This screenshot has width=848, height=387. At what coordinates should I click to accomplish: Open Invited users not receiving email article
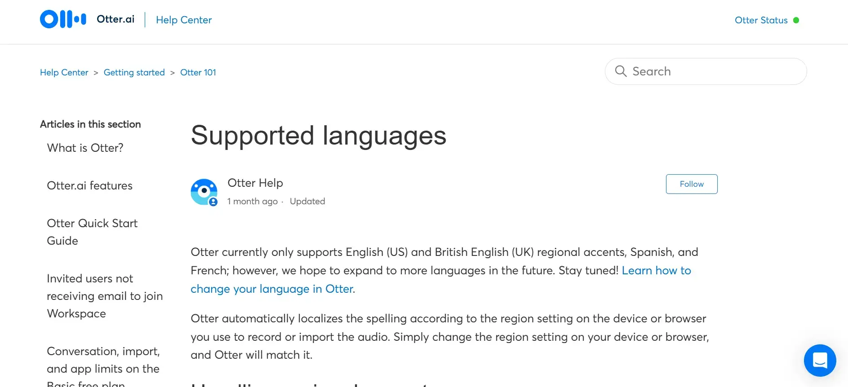(104, 296)
